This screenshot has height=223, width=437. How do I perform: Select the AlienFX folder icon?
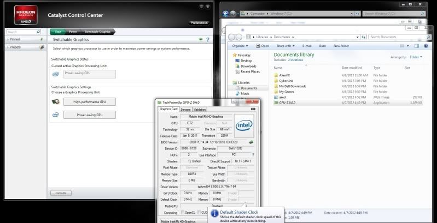tap(276, 75)
